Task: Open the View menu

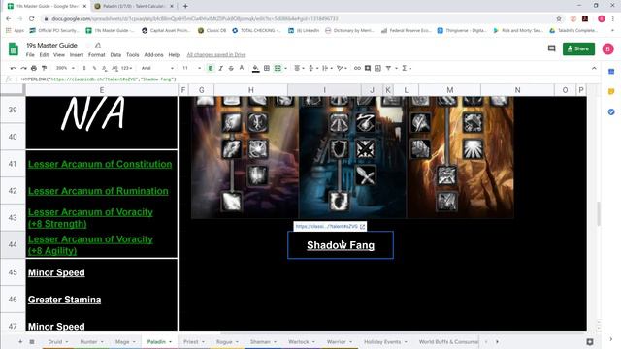Action: pos(59,55)
